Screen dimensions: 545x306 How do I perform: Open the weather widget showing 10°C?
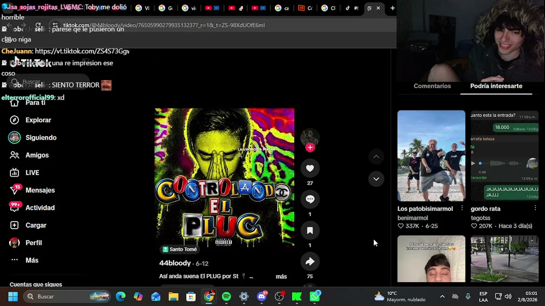point(399,297)
